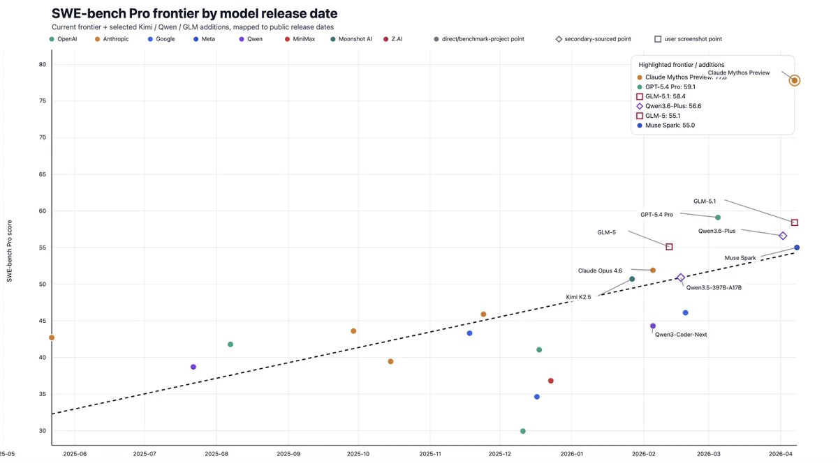
Task: Click the green data point near score 30
Action: pyautogui.click(x=523, y=432)
